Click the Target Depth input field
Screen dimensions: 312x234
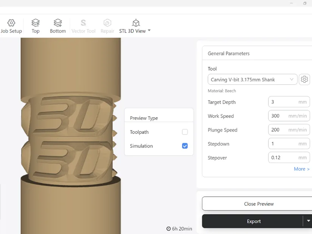click(x=284, y=102)
